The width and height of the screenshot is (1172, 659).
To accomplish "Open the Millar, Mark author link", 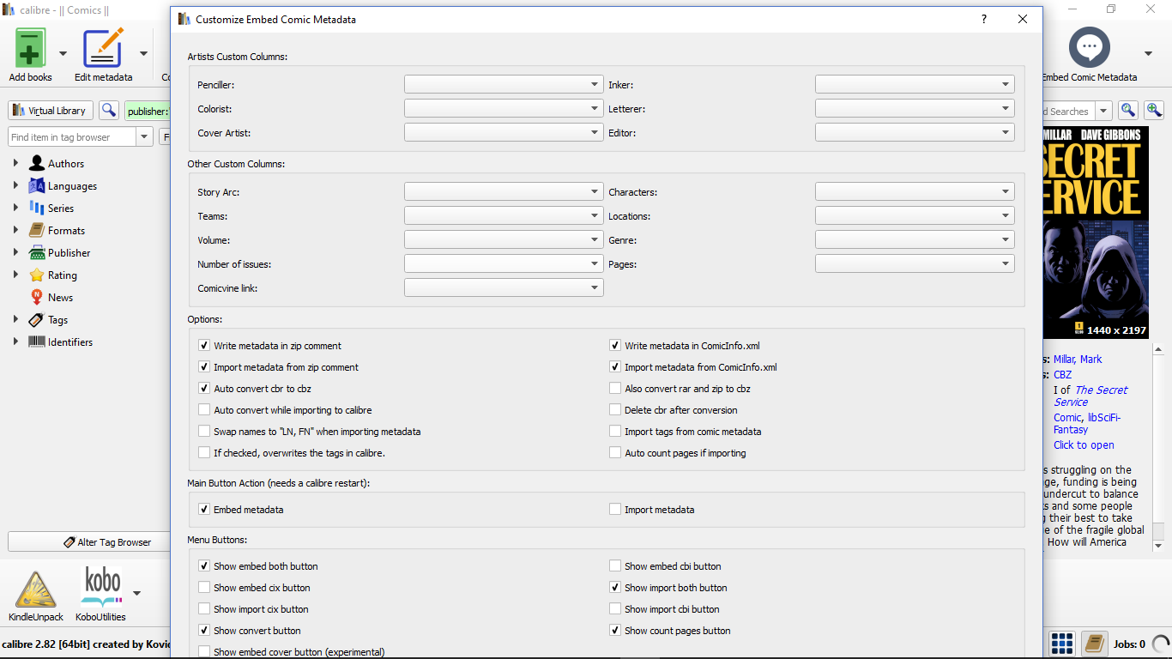I will (x=1078, y=360).
